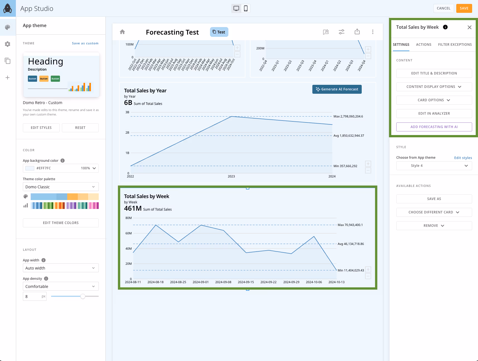The image size is (478, 361).
Task: Click the Domo rocket logo
Action: click(8, 8)
